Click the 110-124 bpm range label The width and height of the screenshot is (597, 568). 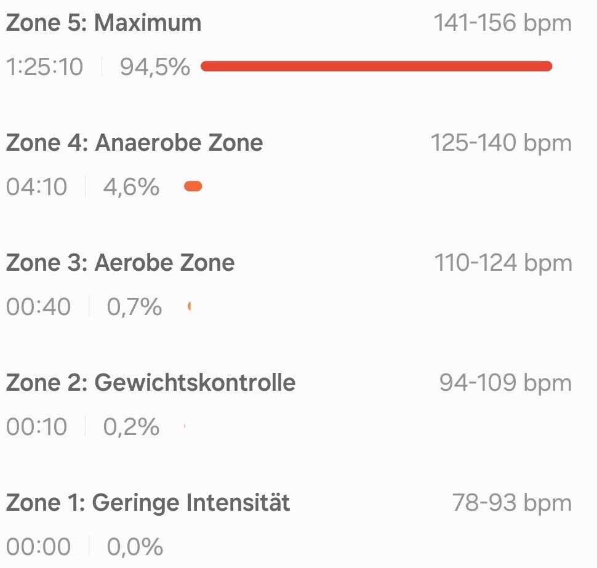click(x=503, y=263)
